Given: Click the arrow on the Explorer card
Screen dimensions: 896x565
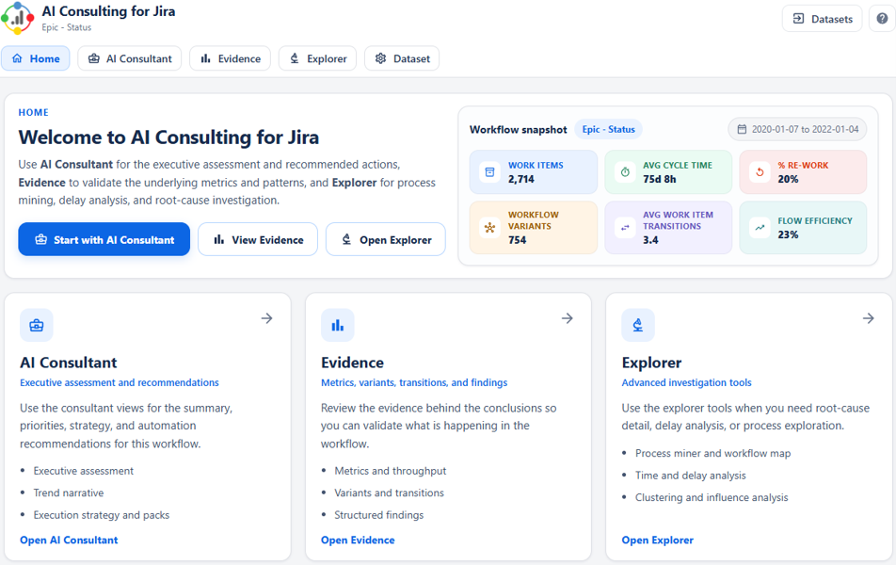Looking at the screenshot, I should click(869, 318).
